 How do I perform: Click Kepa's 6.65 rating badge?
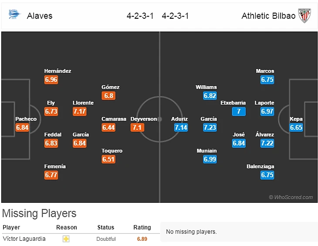(297, 127)
